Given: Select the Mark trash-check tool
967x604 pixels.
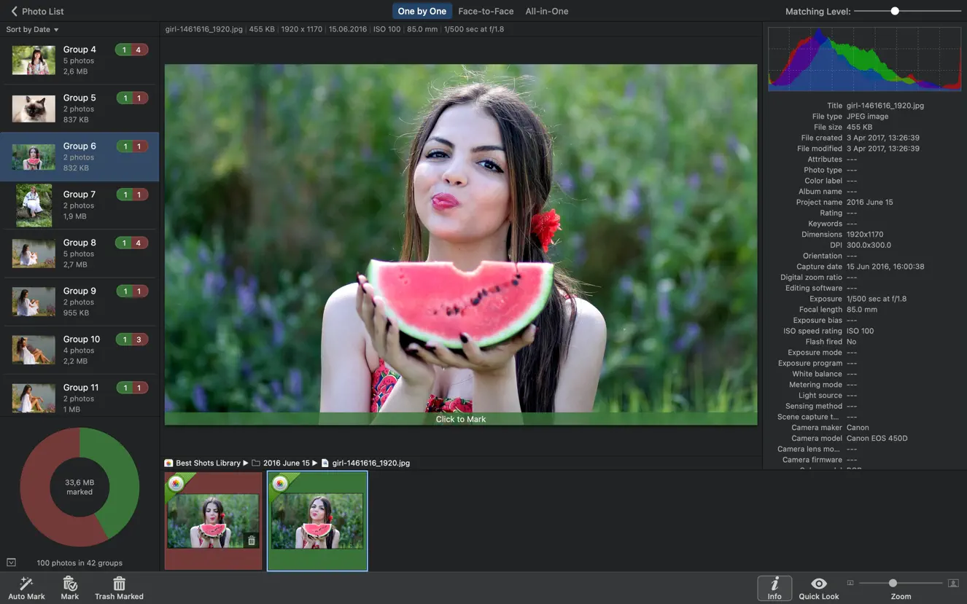Looking at the screenshot, I should 69,587.
